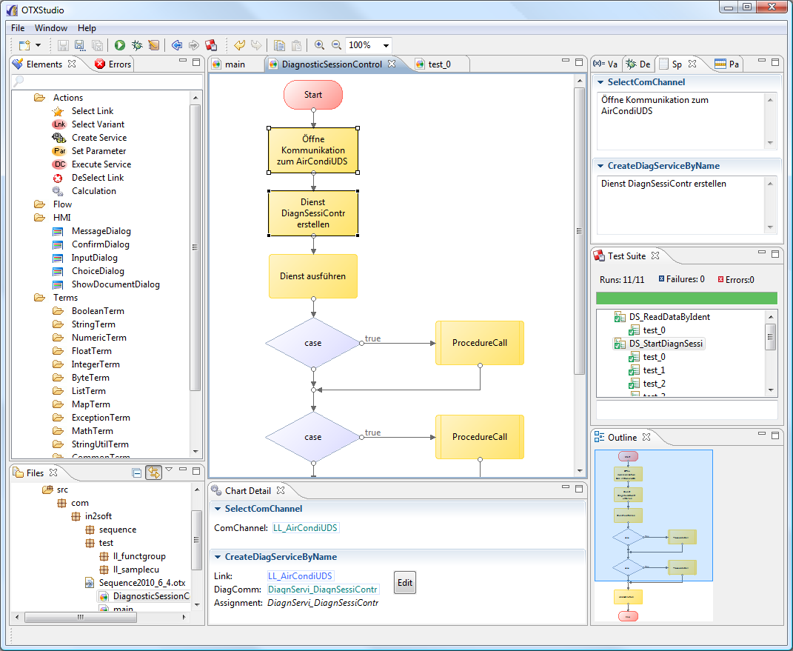Collapse the SelectComChannel section in Chart Detail
The image size is (793, 651).
[216, 509]
